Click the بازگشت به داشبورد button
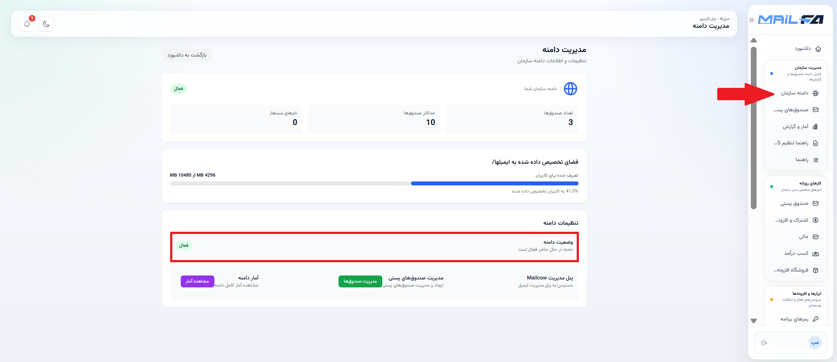This screenshot has height=362, width=837. (x=187, y=55)
